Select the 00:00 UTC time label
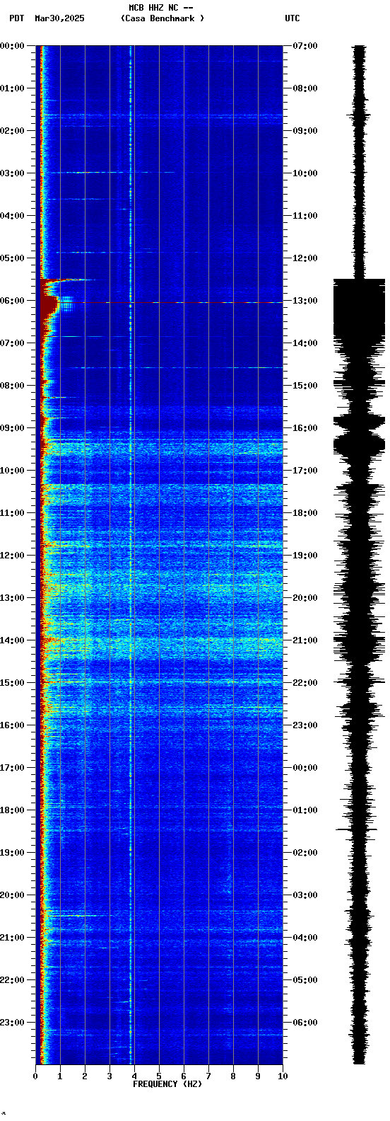This screenshot has height=1121, width=390. click(x=305, y=768)
